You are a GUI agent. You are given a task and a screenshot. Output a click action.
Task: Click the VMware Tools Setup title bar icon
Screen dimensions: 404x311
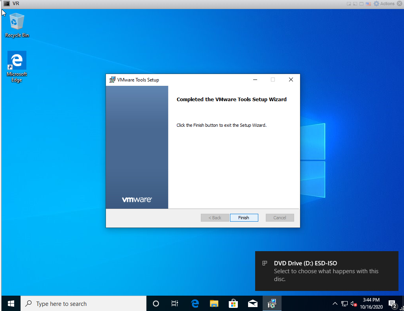coord(112,80)
